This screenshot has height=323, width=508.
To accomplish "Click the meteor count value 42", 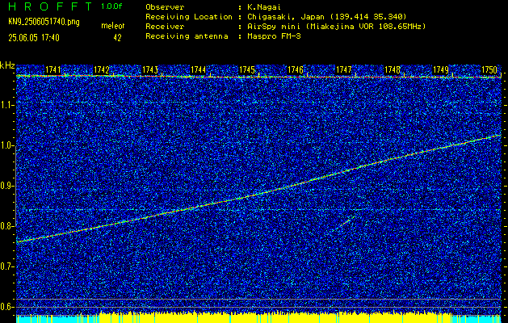I will pyautogui.click(x=117, y=38).
